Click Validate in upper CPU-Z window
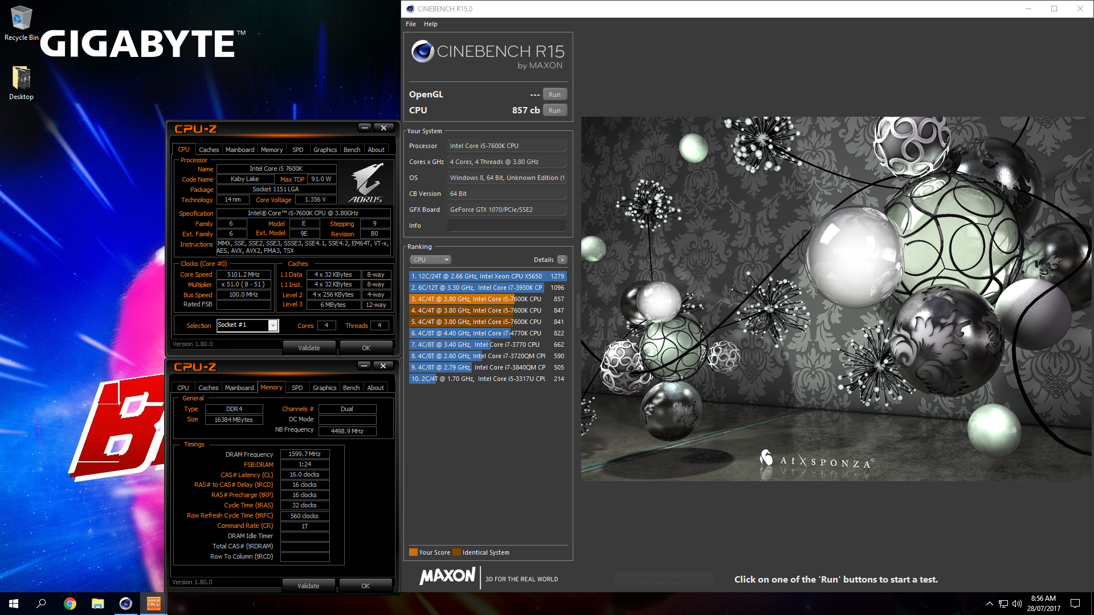The image size is (1094, 615). point(309,348)
